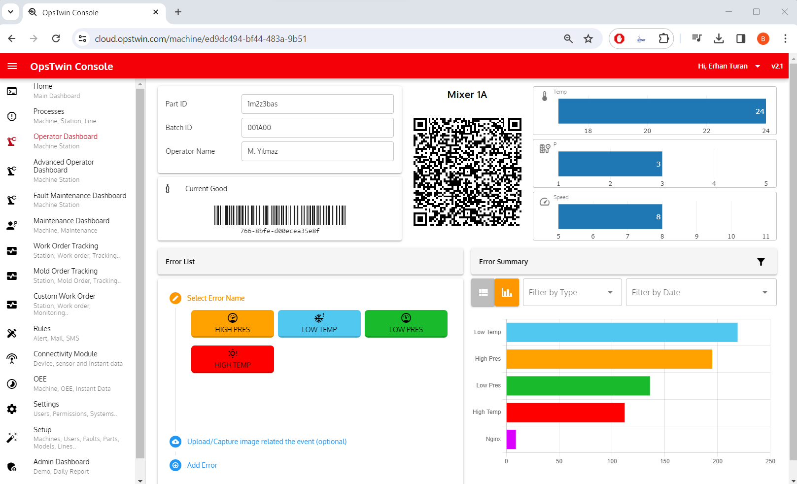This screenshot has width=797, height=484.
Task: Click the Connectivity Module antenna icon
Action: 12,358
